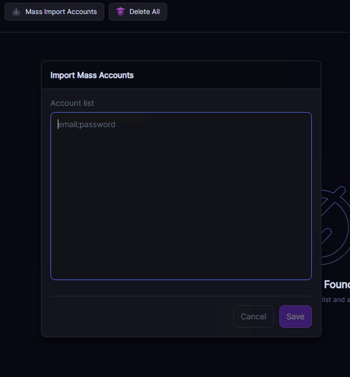This screenshot has width=350, height=377.
Task: Click the dimmed backdrop left of the dialog
Action: (20, 196)
